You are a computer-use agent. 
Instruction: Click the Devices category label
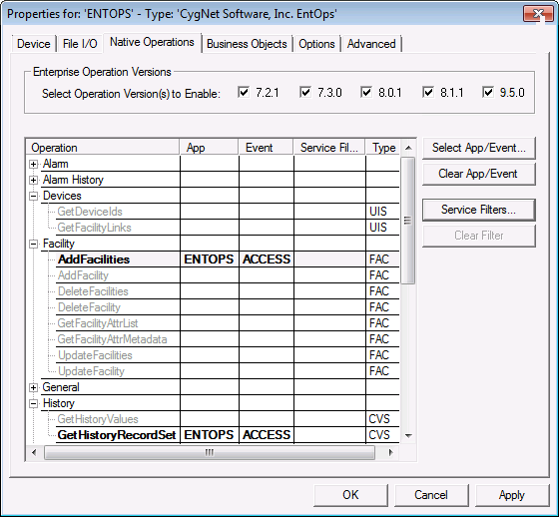[x=62, y=196]
